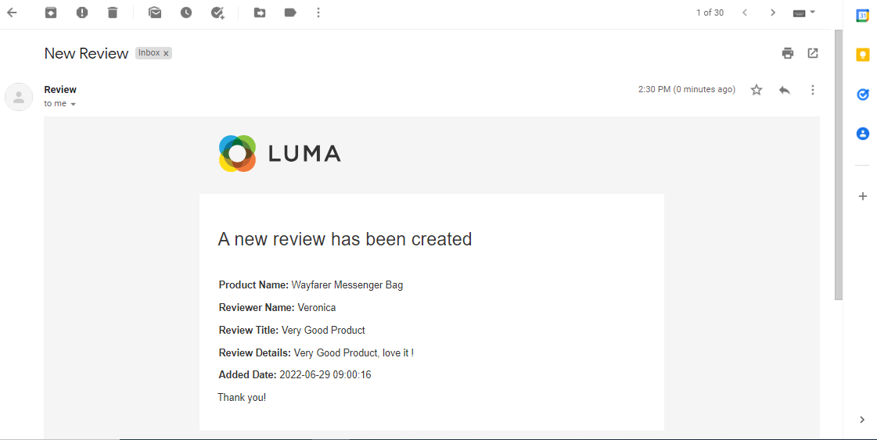
Task: Report this email as spam
Action: tap(82, 13)
